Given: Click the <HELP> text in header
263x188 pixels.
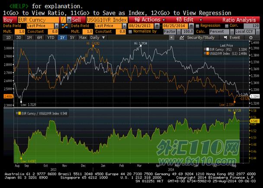Looking at the screenshot, I should (x=19, y=6).
